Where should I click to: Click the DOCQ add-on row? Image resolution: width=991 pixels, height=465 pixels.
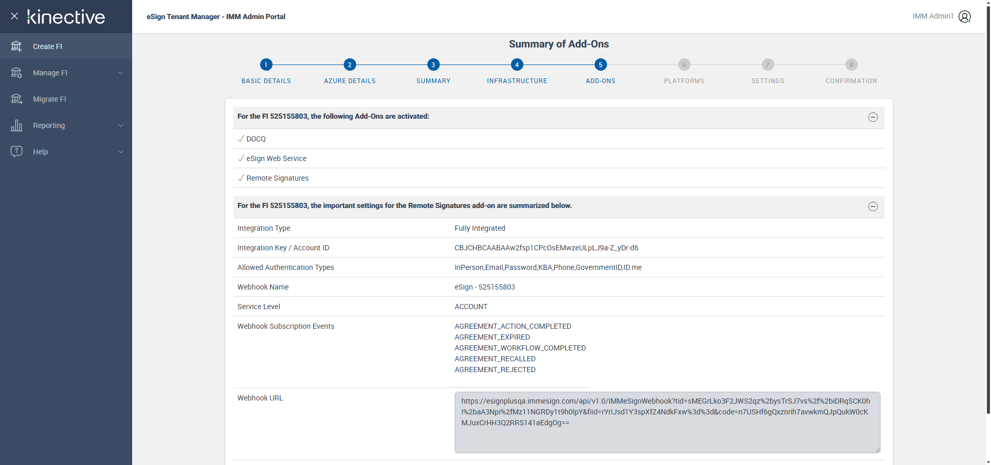pos(559,139)
